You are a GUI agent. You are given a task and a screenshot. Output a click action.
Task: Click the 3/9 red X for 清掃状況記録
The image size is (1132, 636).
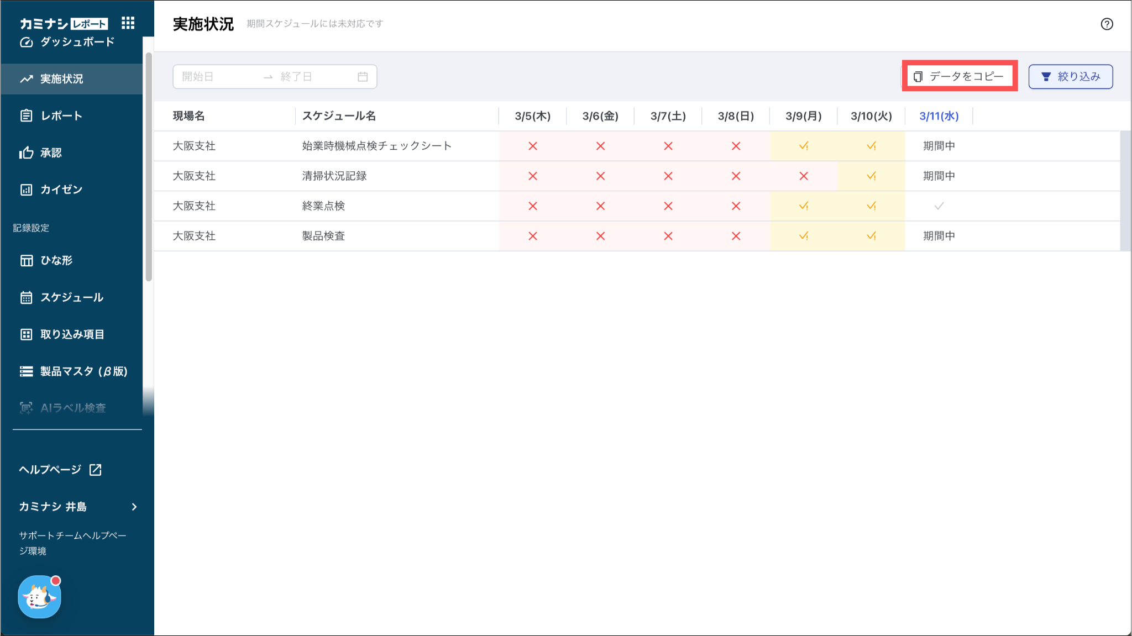point(803,176)
